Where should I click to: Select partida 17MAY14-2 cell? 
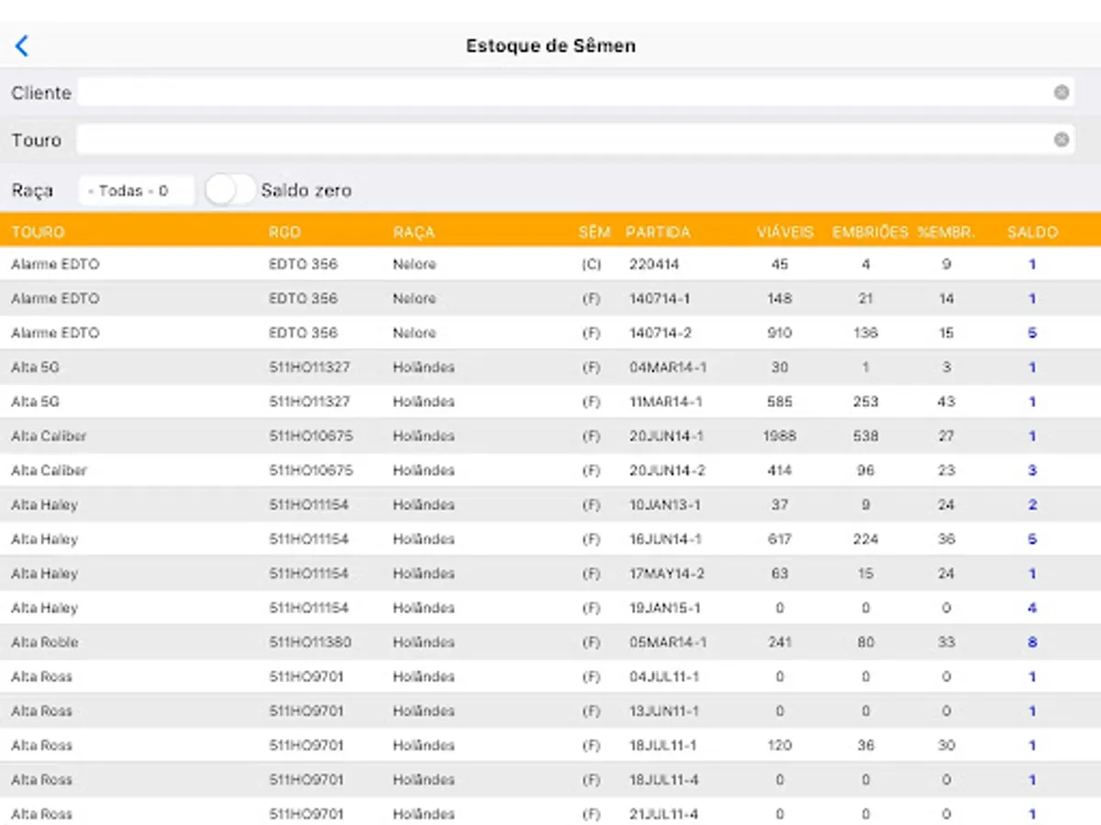tap(667, 574)
